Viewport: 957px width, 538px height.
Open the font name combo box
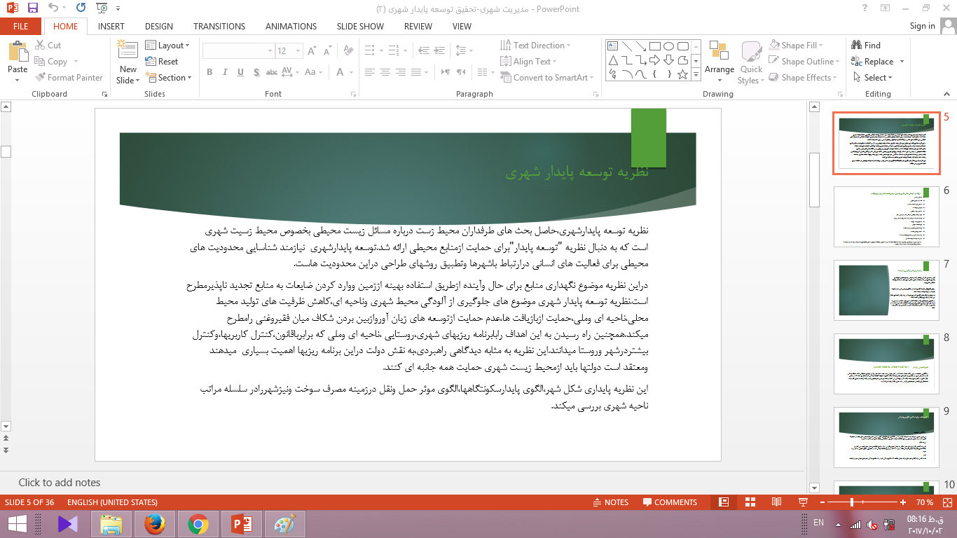tap(238, 51)
